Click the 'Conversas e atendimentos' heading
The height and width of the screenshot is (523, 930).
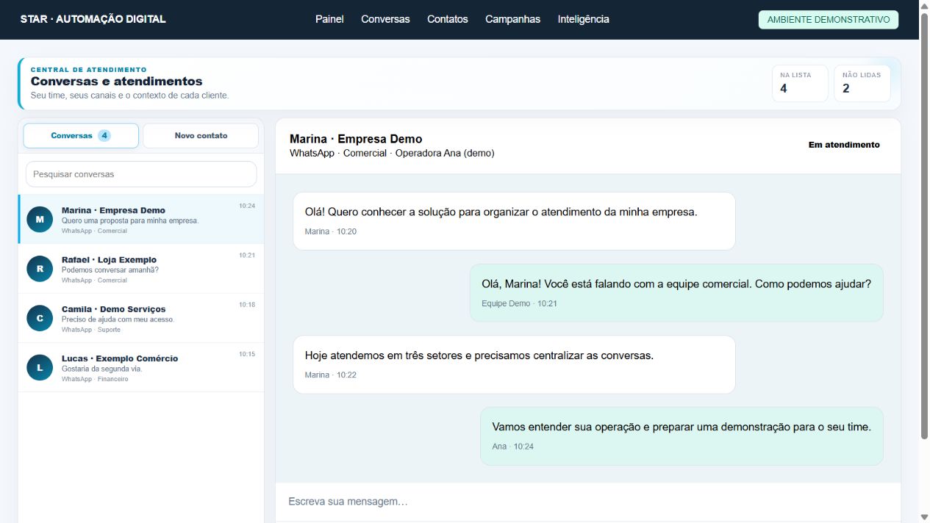[117, 82]
